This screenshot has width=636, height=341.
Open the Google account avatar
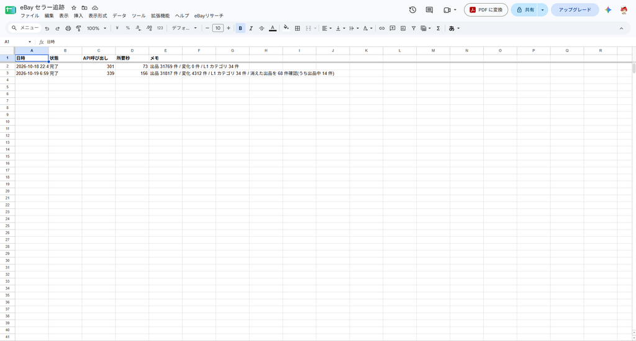(x=624, y=10)
